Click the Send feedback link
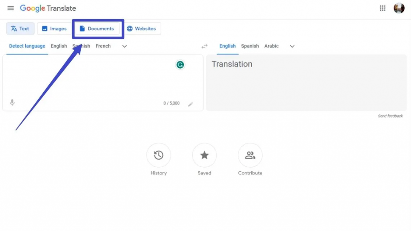This screenshot has height=231, width=411. tap(390, 116)
